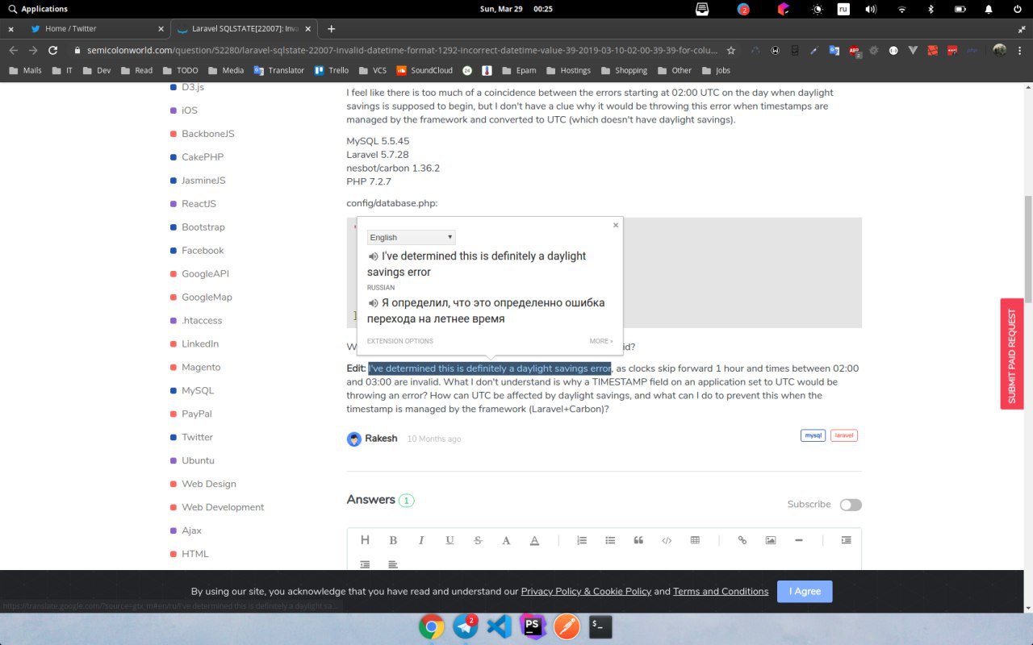Click the indent icon in editor toolbar
The width and height of the screenshot is (1033, 645).
click(x=846, y=540)
